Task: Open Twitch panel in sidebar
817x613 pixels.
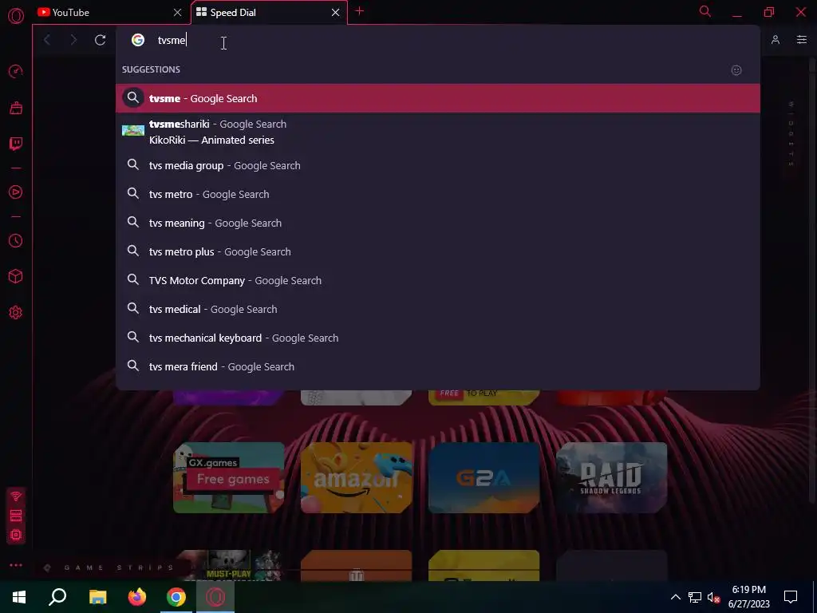Action: click(16, 144)
